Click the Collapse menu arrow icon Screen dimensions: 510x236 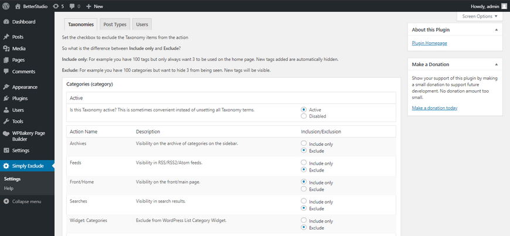(x=6, y=201)
